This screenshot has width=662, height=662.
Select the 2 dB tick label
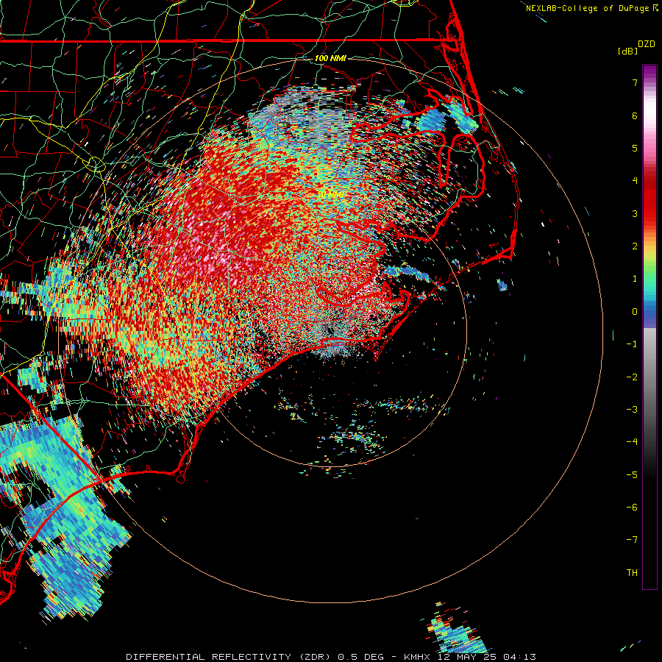click(635, 246)
